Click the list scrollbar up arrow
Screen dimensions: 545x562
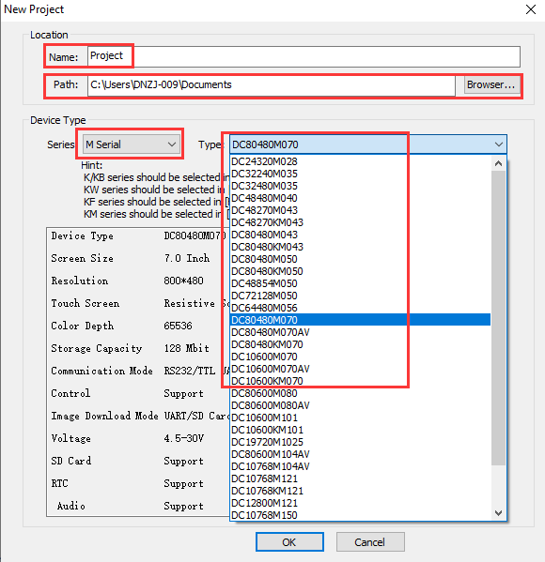(x=498, y=163)
